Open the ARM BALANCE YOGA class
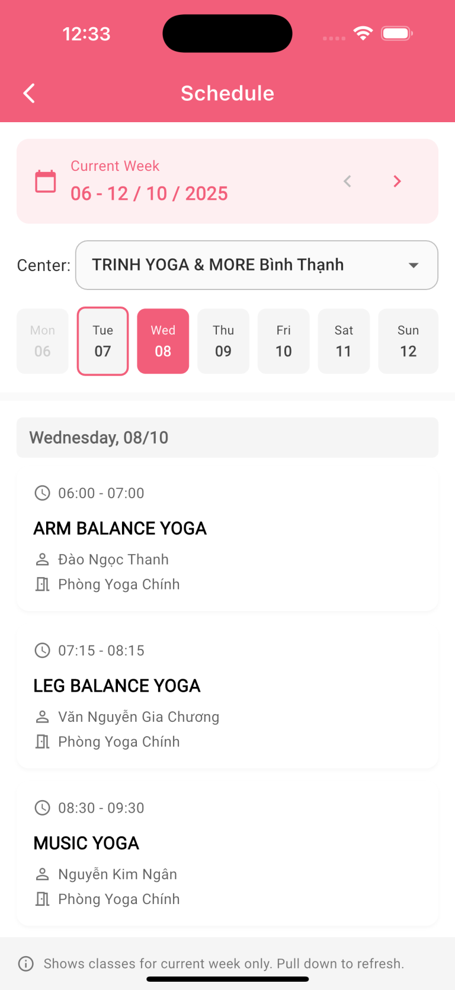This screenshot has height=990, width=455. [227, 540]
